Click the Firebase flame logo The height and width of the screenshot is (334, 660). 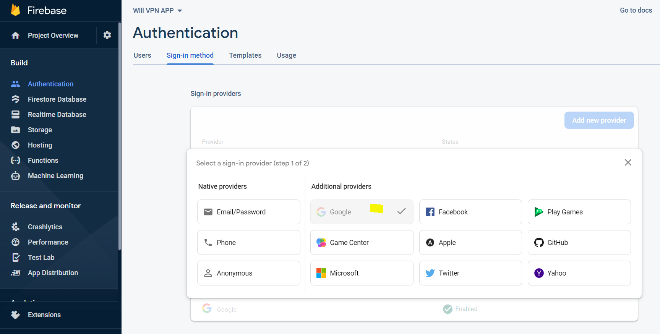tap(15, 10)
